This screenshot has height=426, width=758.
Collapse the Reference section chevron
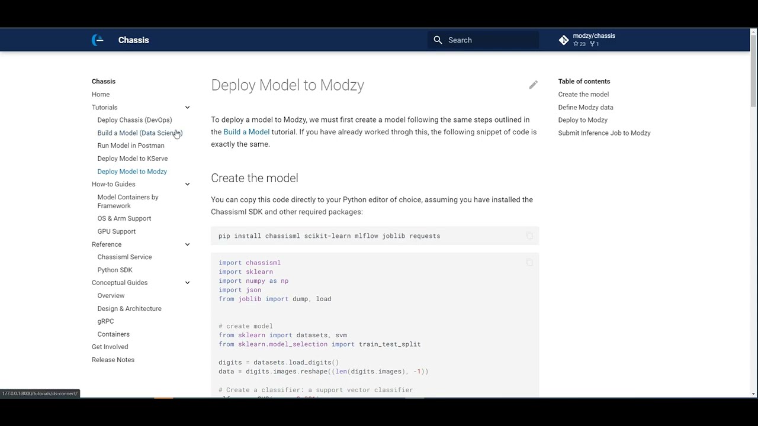[187, 244]
